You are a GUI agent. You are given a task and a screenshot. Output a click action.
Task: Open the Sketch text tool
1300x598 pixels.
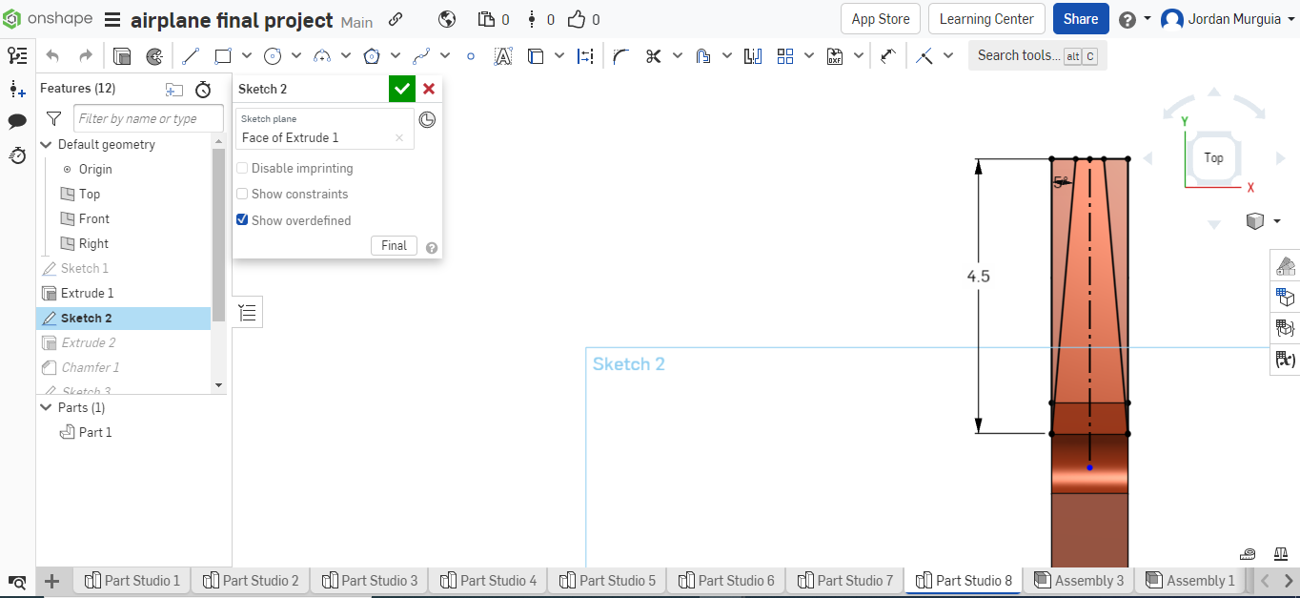[x=503, y=55]
